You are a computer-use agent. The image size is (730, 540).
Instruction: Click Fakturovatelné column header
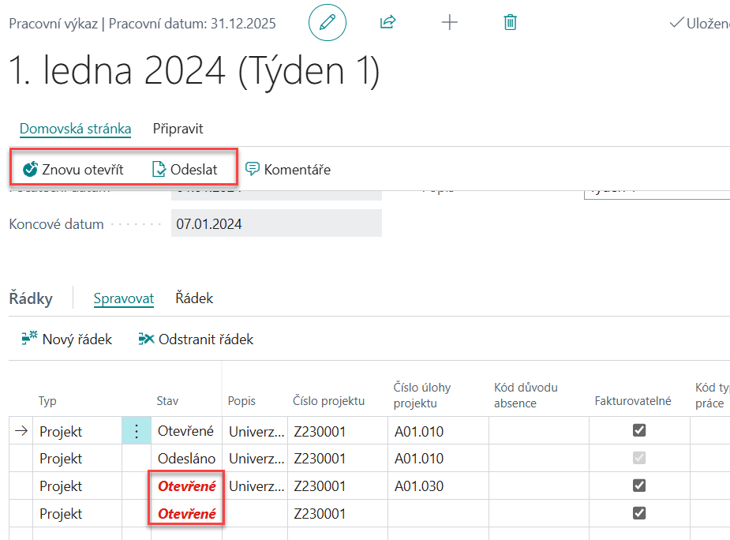(x=633, y=401)
